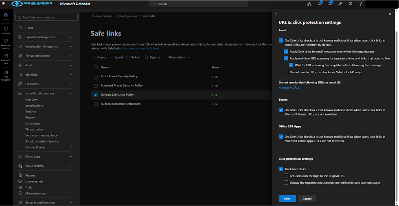Open the notifications bell icon

coord(330,4)
